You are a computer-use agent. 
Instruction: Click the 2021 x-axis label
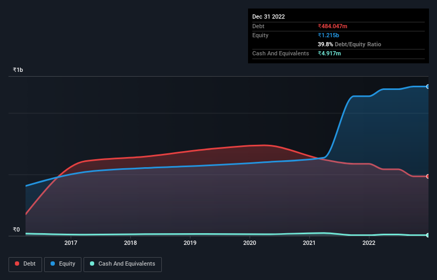pyautogui.click(x=309, y=243)
